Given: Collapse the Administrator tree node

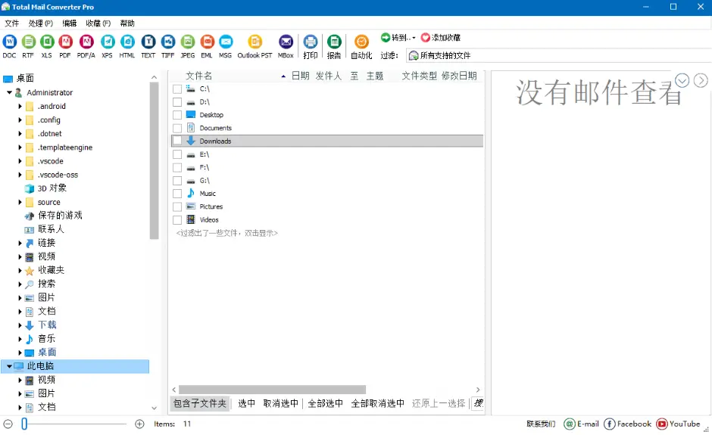Looking at the screenshot, I should 9,92.
